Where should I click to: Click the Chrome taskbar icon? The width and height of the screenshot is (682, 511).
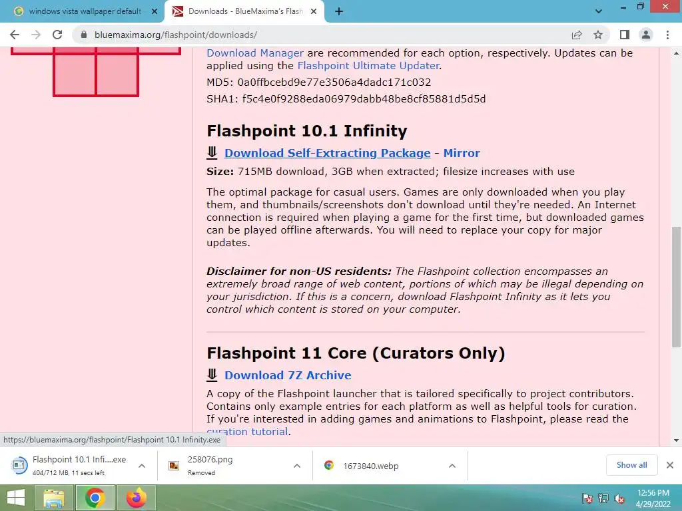point(95,498)
